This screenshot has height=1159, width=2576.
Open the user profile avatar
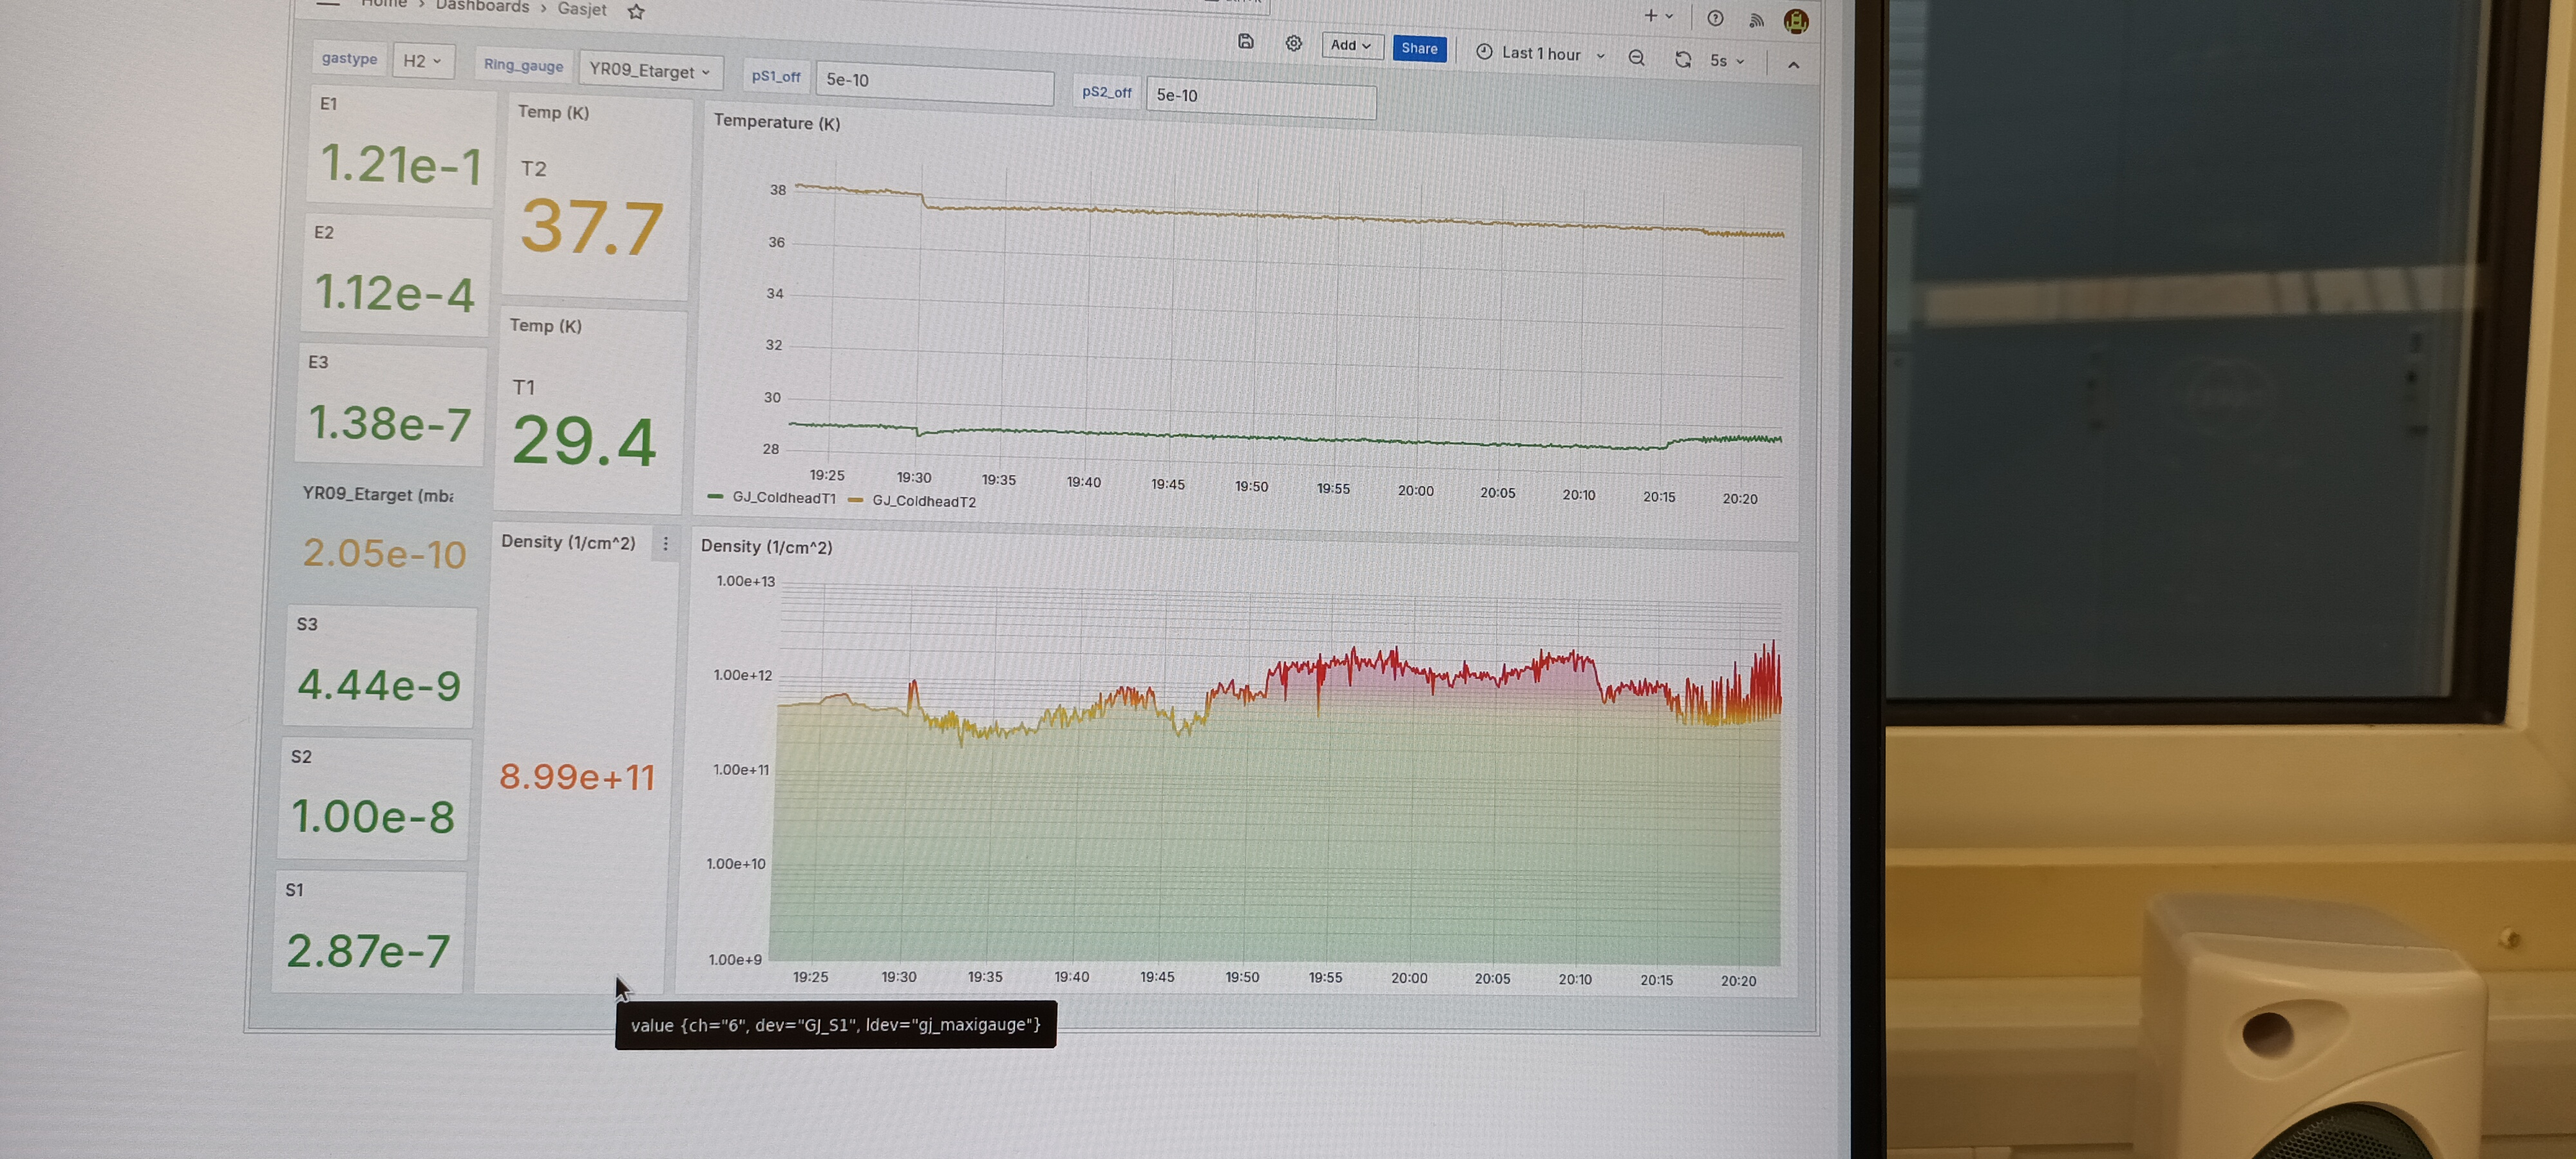coord(1796,21)
